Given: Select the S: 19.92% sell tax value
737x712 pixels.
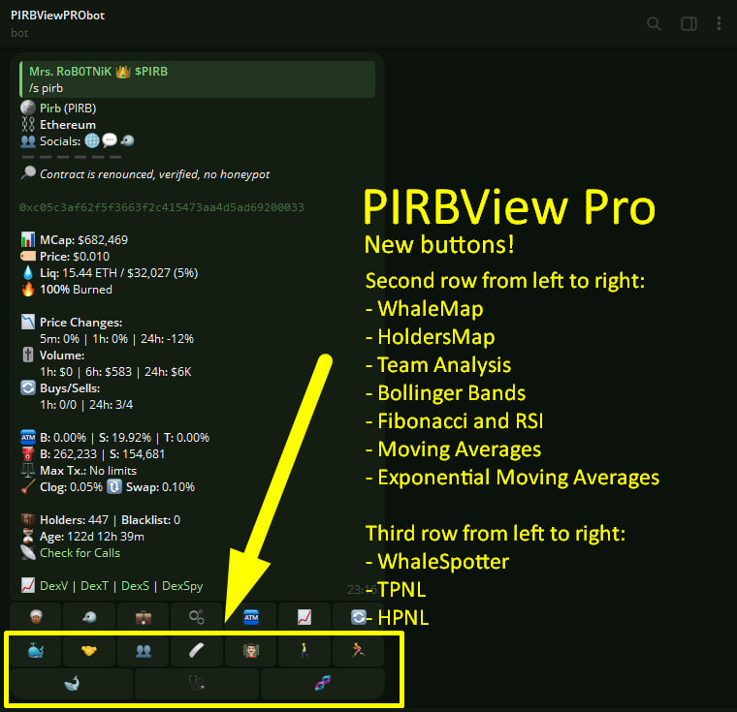Looking at the screenshot, I should pyautogui.click(x=125, y=437).
